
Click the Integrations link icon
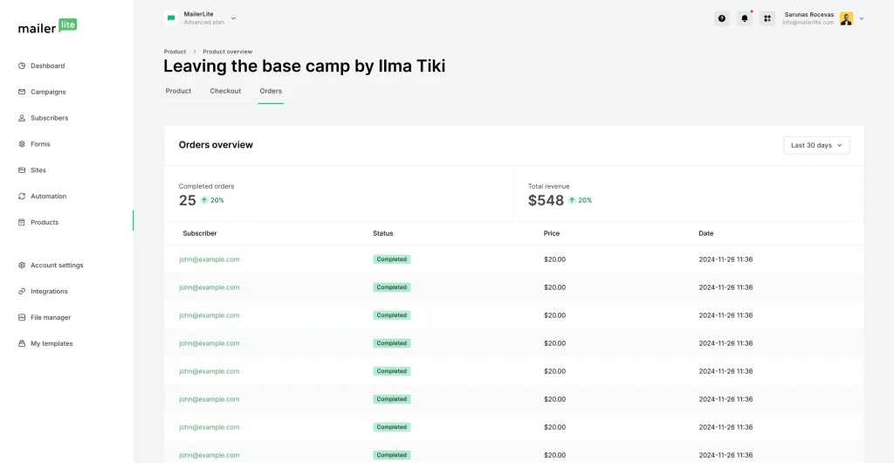click(22, 292)
